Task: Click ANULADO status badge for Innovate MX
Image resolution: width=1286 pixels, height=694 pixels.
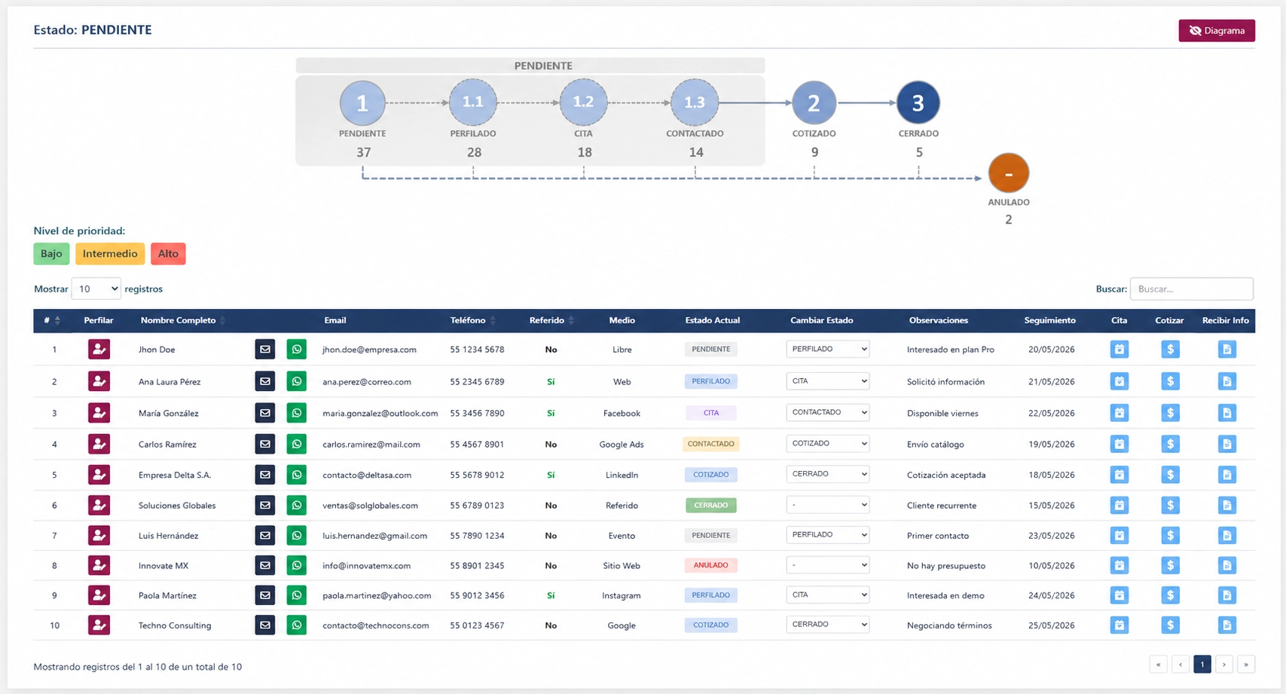Action: tap(711, 565)
